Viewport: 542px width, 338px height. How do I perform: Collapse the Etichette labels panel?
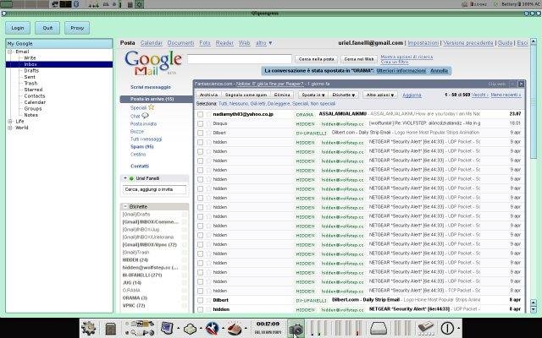[125, 206]
